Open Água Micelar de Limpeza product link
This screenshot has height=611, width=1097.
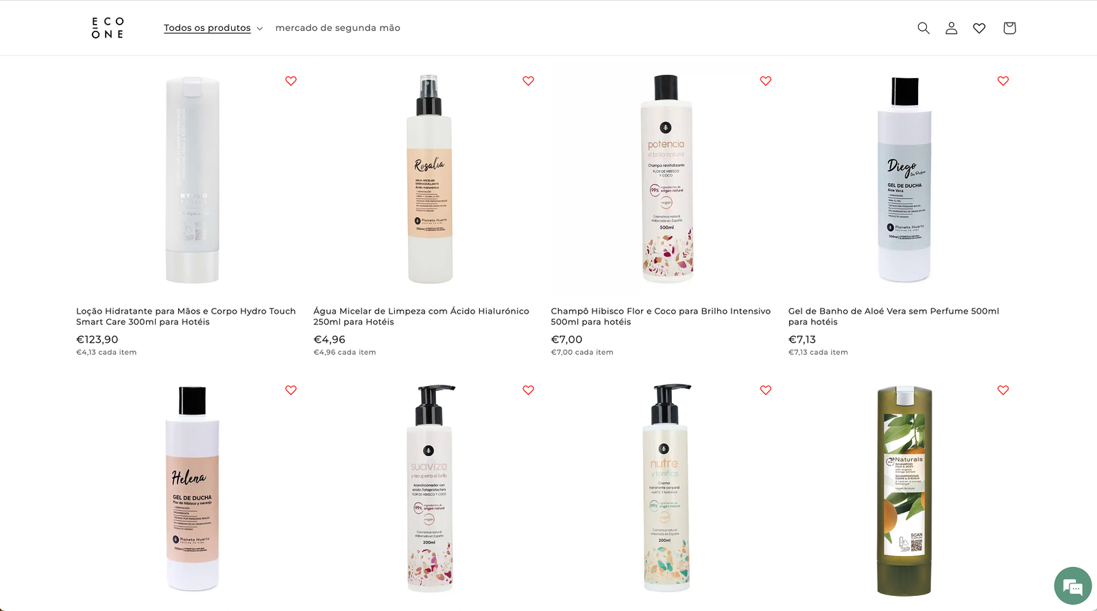click(x=421, y=316)
